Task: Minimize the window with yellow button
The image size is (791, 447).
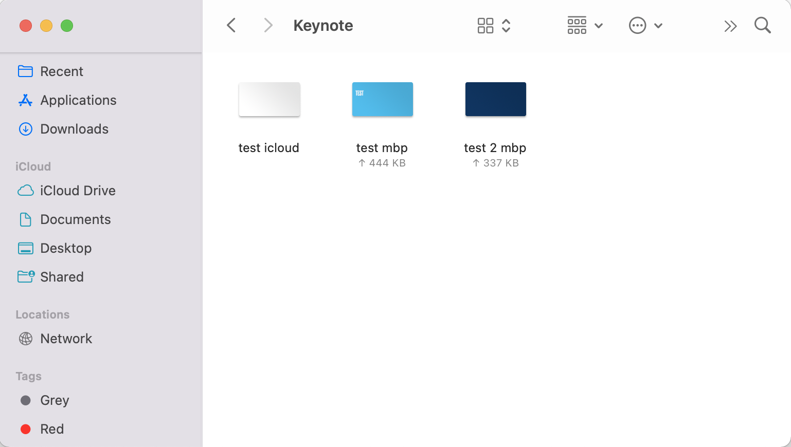Action: point(46,26)
